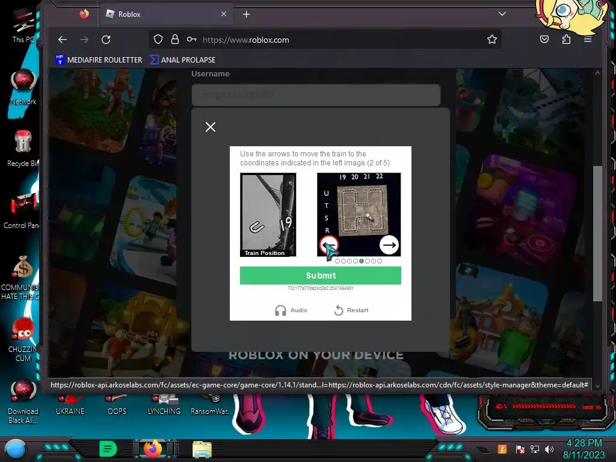Viewport: 616px width, 462px height.
Task: Select the first captcha position dot
Action: point(337,261)
